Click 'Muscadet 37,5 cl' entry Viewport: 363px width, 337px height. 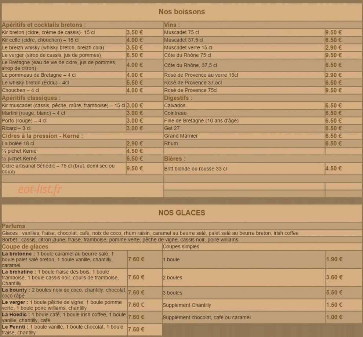click(184, 40)
